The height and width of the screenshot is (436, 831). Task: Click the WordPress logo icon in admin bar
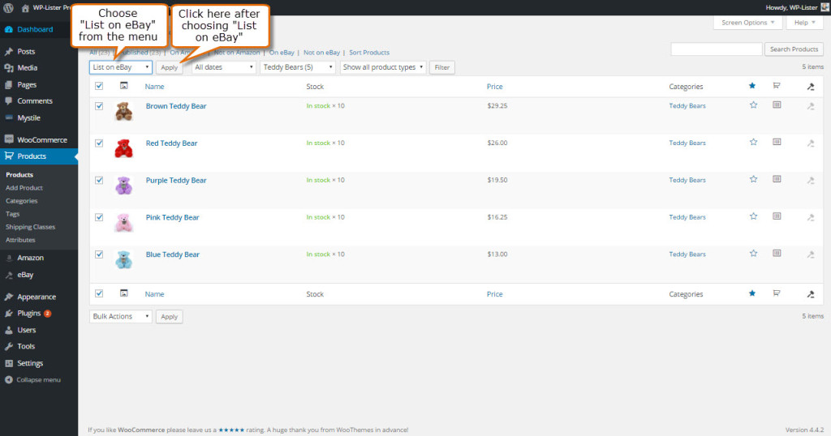(x=8, y=7)
